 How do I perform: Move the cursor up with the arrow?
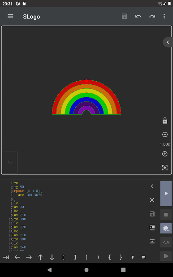(40, 257)
